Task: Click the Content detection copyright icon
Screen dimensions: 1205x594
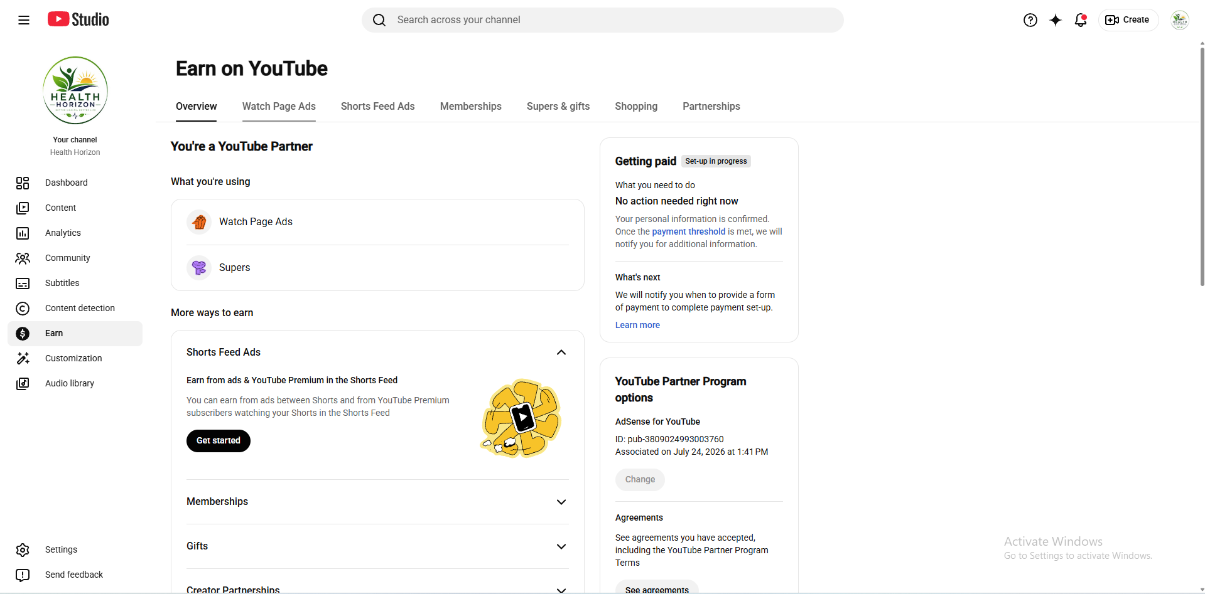Action: pos(23,308)
